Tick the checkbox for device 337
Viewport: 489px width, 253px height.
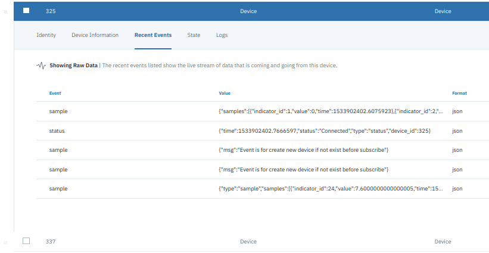(26, 241)
